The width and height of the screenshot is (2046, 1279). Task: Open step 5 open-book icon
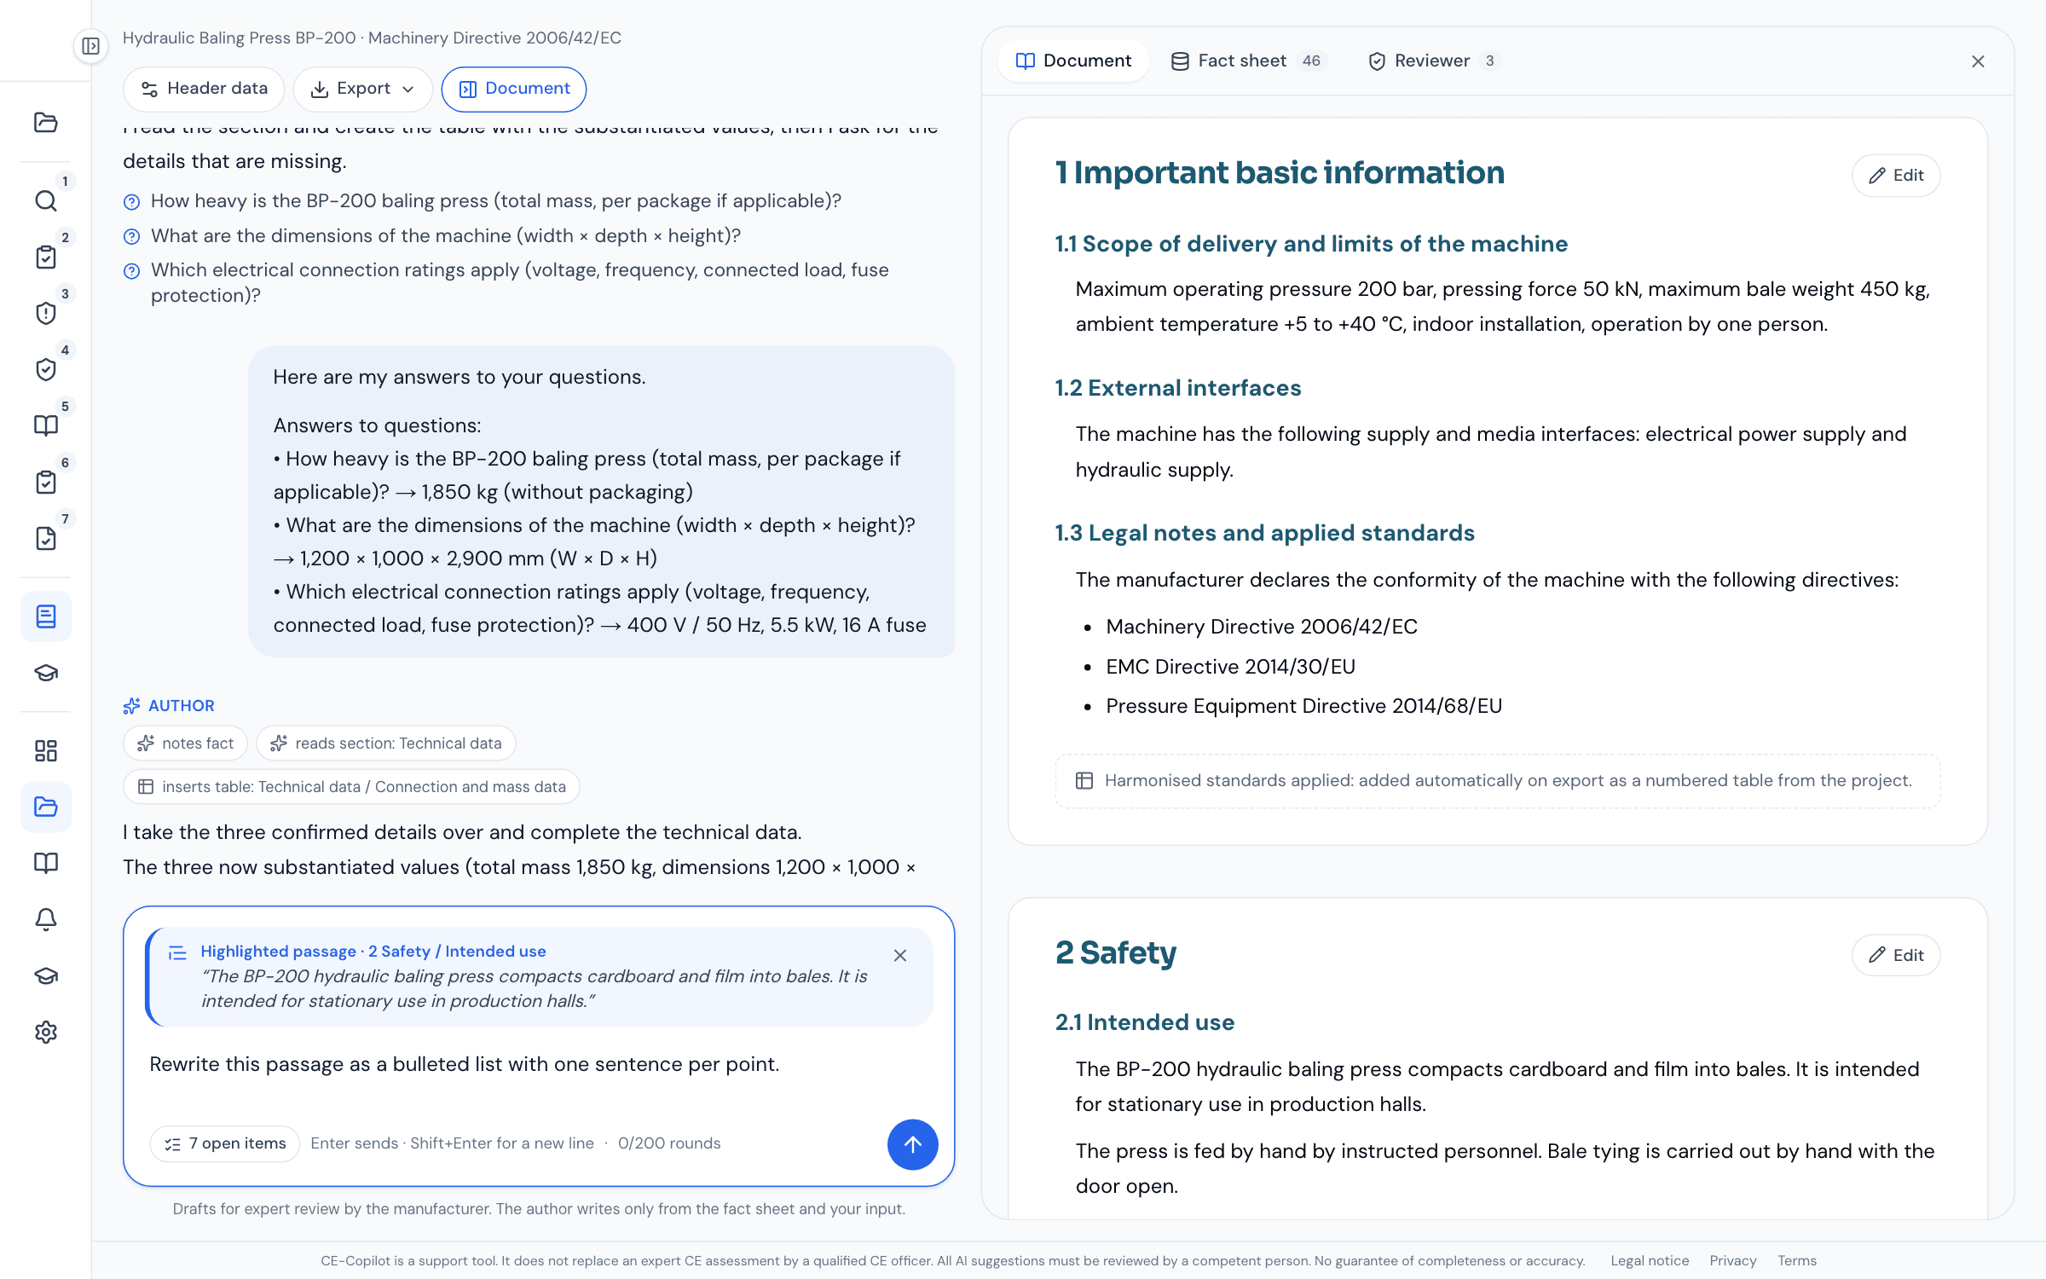46,425
